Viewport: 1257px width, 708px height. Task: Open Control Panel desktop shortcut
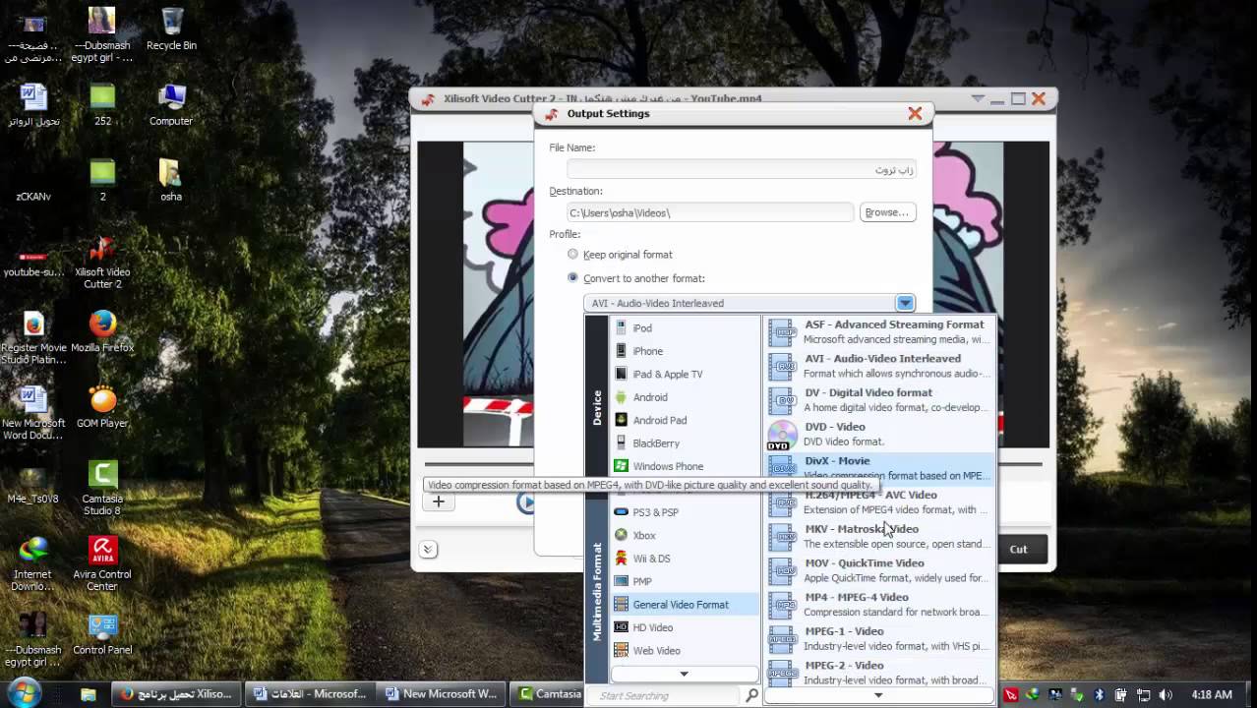(102, 633)
